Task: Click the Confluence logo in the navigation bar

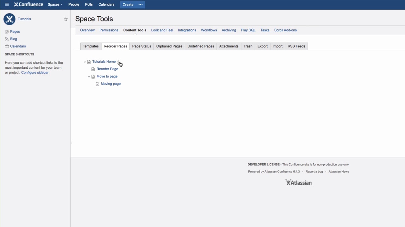Action: click(x=28, y=4)
